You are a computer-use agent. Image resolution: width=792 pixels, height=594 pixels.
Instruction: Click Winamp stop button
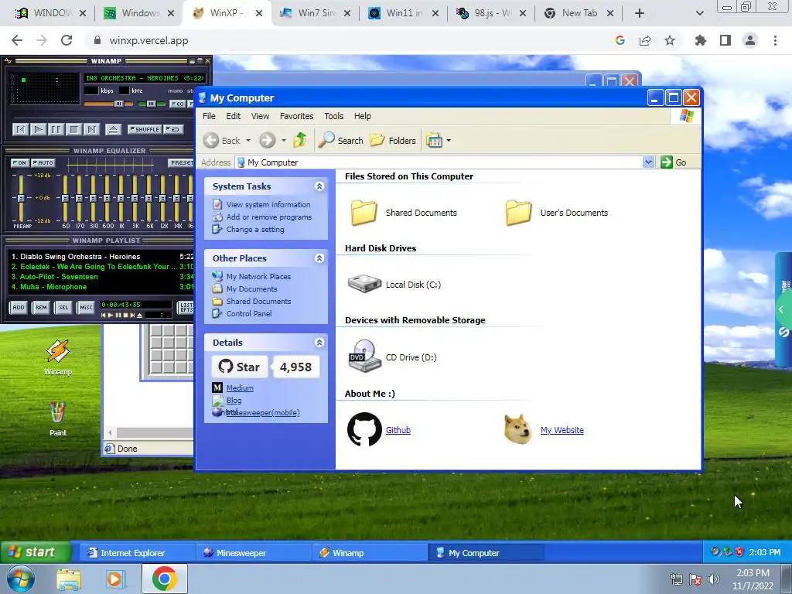pyautogui.click(x=73, y=130)
